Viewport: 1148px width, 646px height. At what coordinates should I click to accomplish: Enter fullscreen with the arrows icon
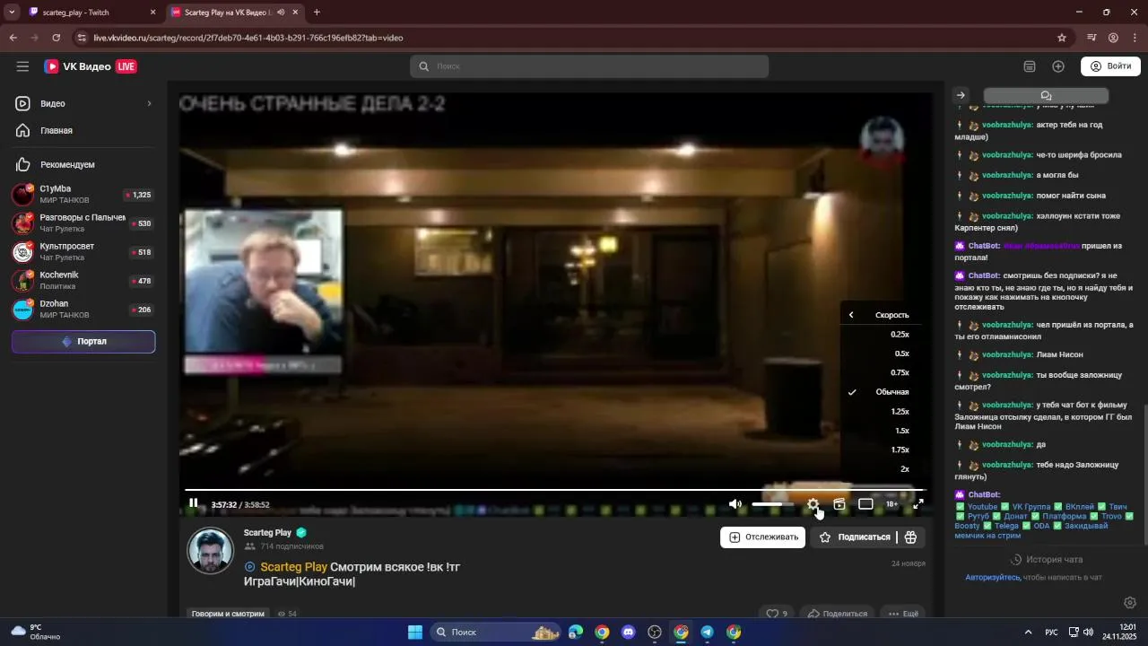tap(918, 504)
